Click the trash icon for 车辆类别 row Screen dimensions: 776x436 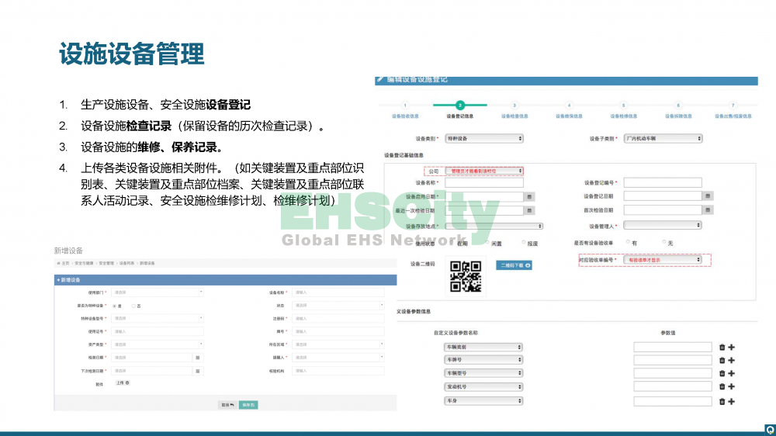pos(722,348)
